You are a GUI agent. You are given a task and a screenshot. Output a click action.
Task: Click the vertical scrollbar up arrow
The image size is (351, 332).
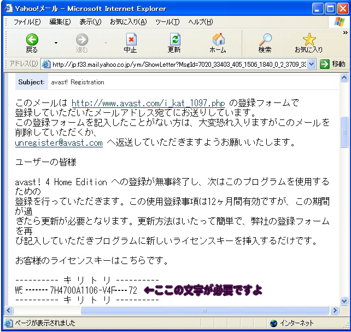344,78
